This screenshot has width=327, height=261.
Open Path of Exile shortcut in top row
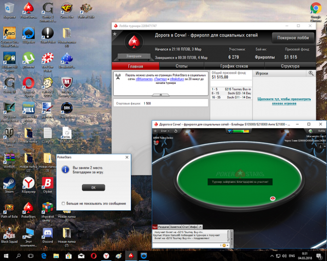tap(86, 11)
